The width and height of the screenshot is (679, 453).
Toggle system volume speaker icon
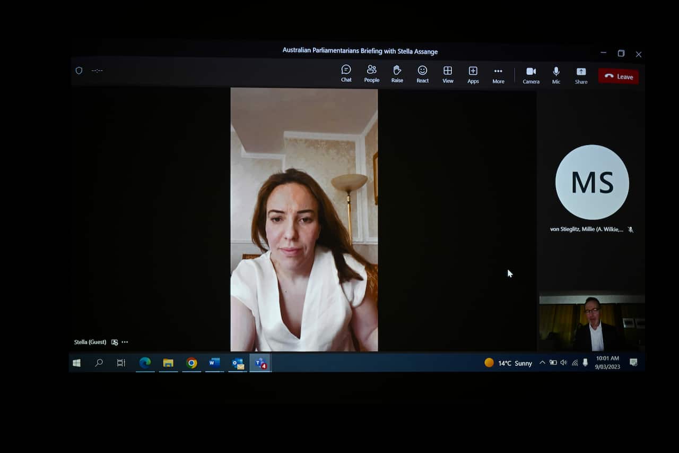(x=563, y=363)
